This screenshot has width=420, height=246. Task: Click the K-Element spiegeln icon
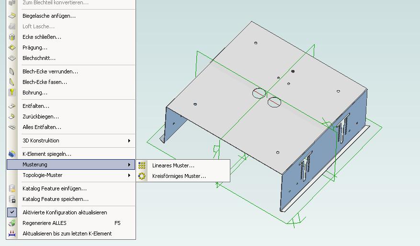point(12,154)
